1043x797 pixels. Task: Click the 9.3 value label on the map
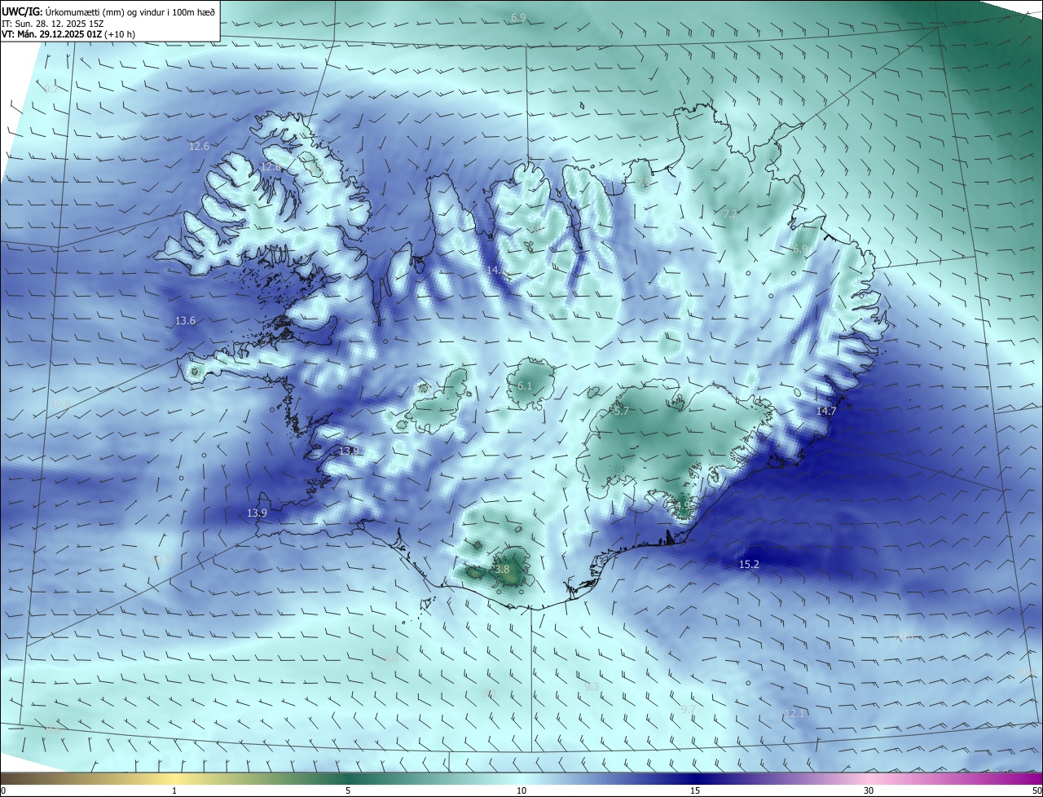click(592, 687)
